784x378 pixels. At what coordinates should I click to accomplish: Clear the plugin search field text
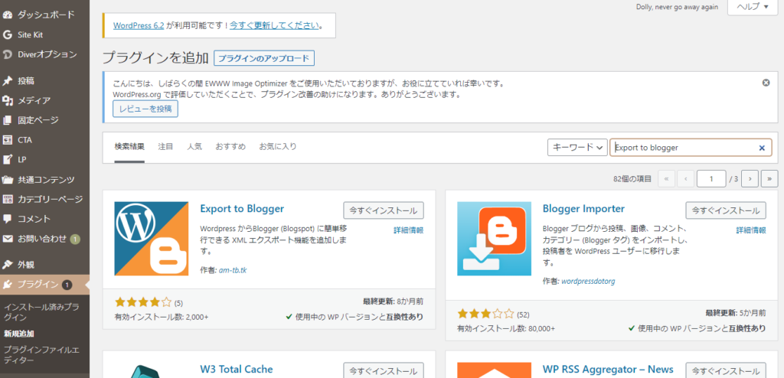click(x=762, y=148)
